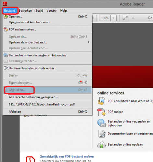153x162 pixels.
Task: Click the cloud upload icon
Action: coord(101,145)
